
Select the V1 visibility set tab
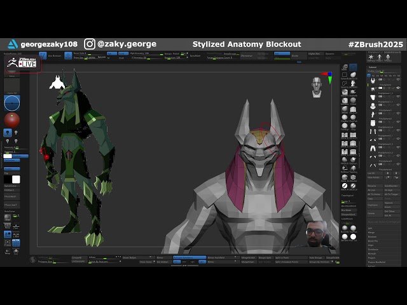(369, 76)
